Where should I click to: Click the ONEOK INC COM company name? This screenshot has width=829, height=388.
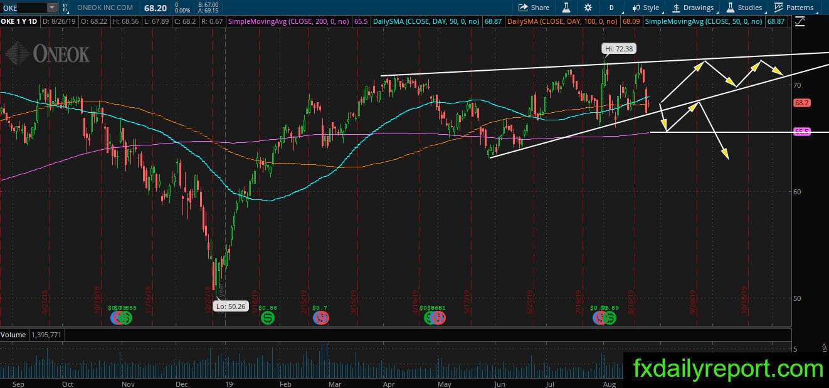pos(104,8)
